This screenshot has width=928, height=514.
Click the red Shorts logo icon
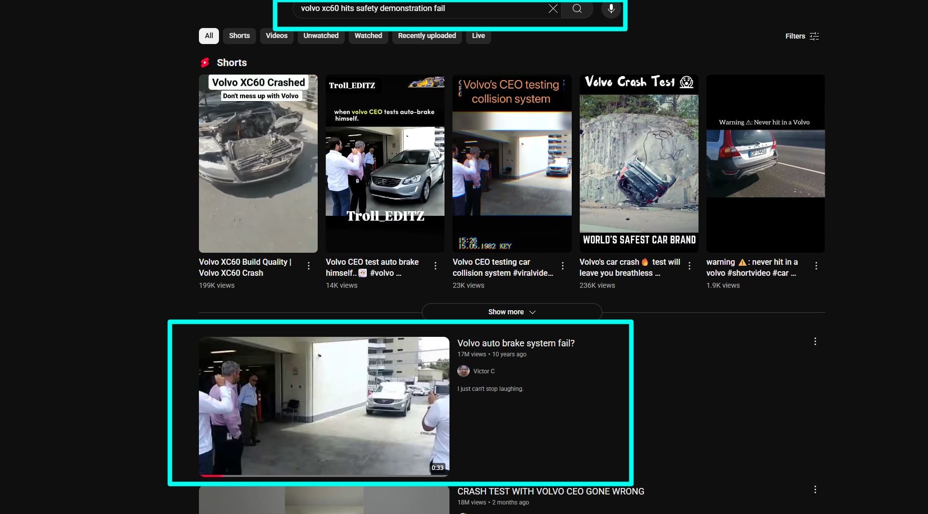(205, 63)
